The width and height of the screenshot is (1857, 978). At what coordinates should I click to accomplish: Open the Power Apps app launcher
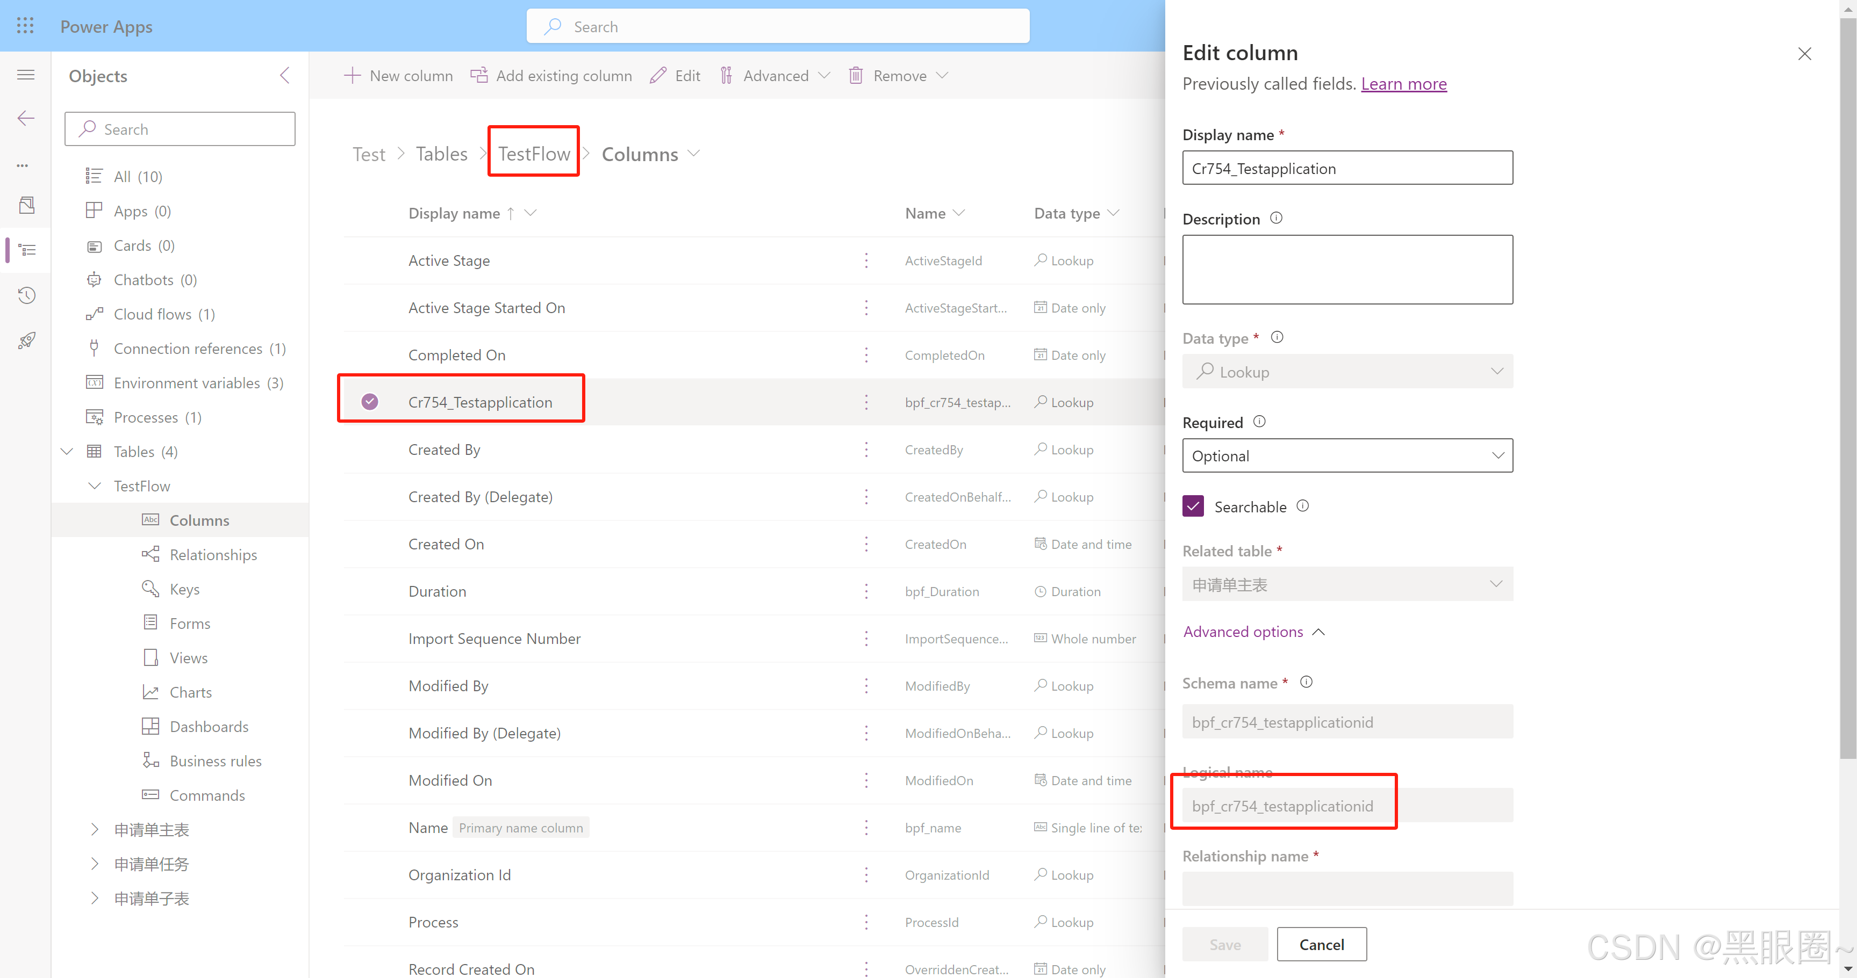[25, 25]
